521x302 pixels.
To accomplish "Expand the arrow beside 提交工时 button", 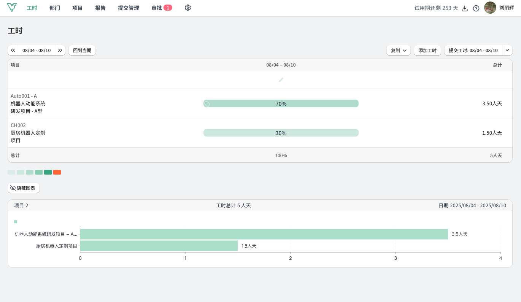I will point(507,50).
